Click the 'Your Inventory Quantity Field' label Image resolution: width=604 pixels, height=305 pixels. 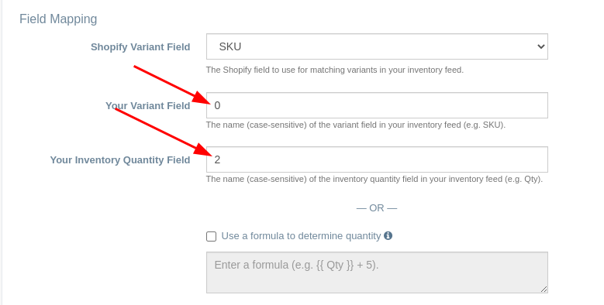coord(120,160)
